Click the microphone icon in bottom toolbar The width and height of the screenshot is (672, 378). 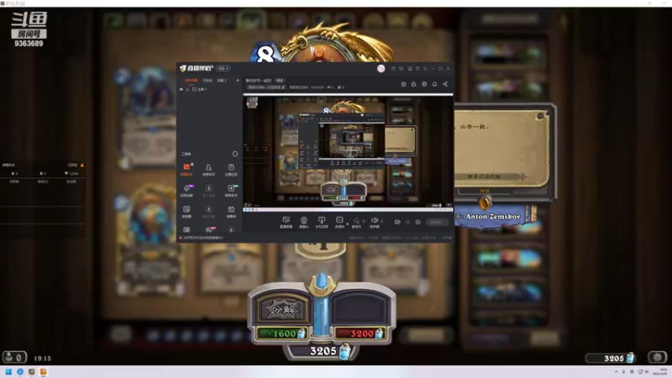click(x=356, y=222)
